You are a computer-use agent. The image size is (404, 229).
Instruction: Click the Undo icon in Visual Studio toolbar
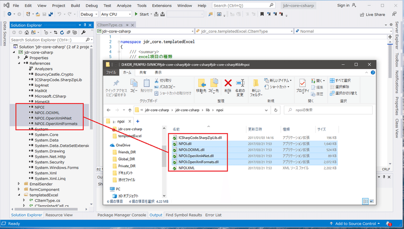point(59,15)
